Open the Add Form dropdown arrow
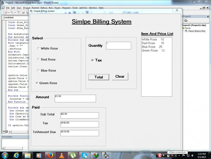 click(15, 12)
